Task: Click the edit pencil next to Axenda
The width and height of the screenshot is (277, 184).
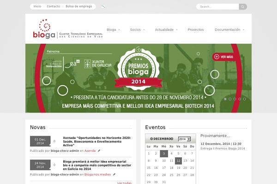Action: pos(99,151)
